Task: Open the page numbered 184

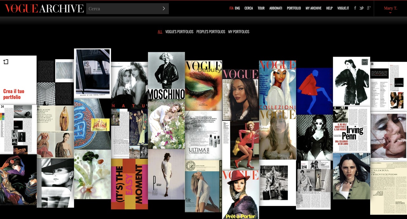Action: coord(314,185)
